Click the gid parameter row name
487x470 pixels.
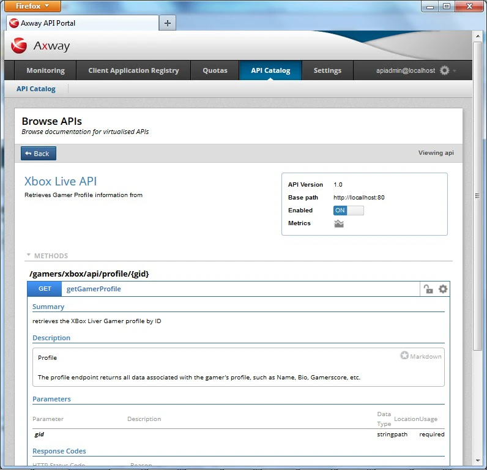pyautogui.click(x=39, y=435)
